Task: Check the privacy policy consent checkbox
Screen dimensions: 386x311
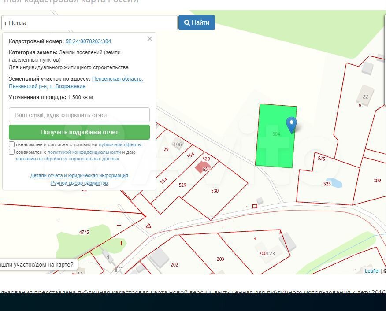Action: (x=12, y=152)
